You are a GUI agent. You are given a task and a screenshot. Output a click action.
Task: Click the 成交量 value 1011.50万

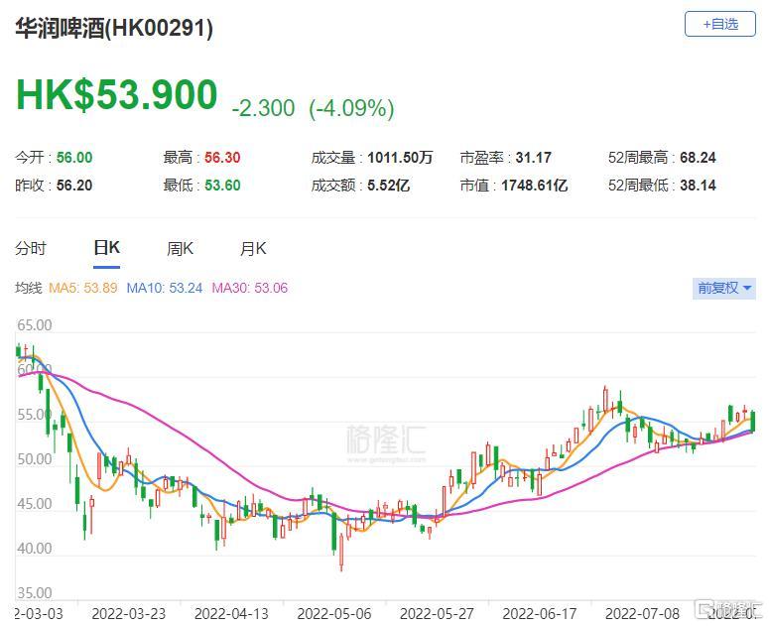tap(400, 158)
